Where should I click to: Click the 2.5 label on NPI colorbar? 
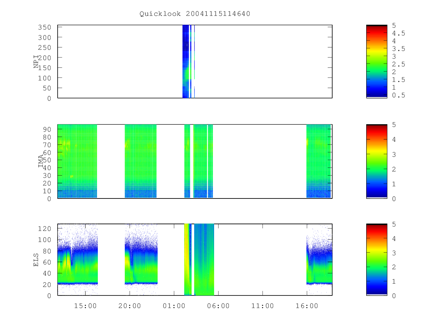click(399, 64)
